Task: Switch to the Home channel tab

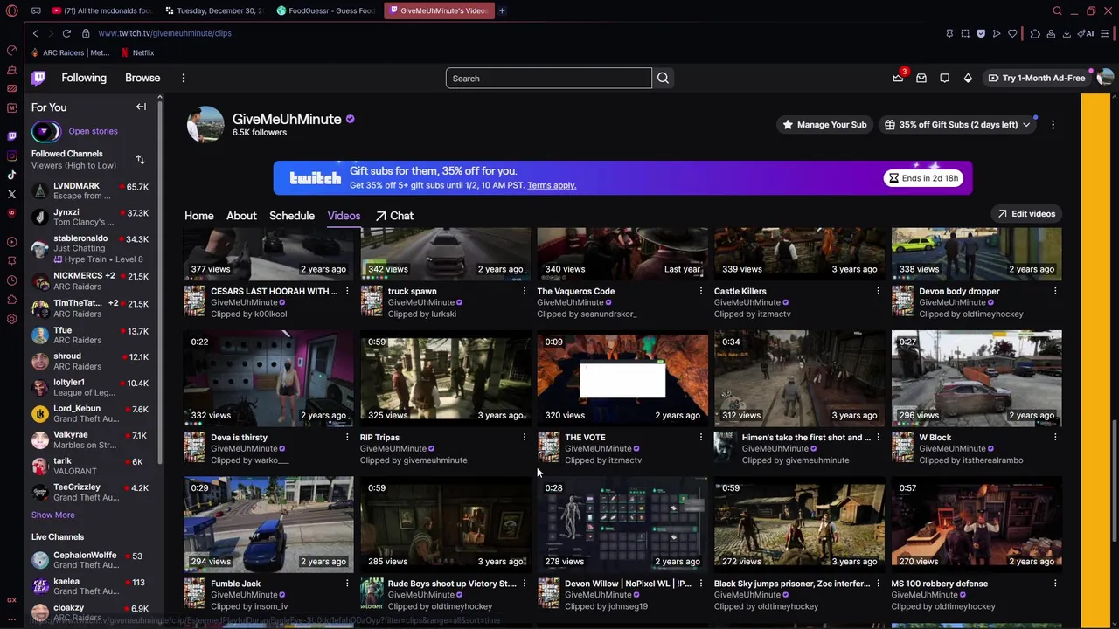Action: (x=198, y=216)
